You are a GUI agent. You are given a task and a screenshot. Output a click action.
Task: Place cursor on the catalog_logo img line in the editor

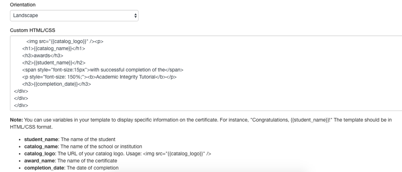[64, 41]
